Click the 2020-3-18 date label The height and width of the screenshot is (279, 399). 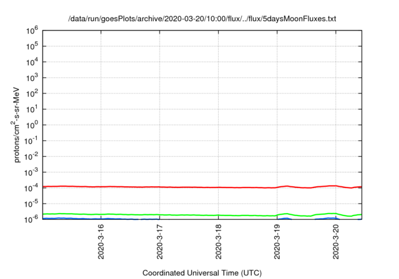218,242
